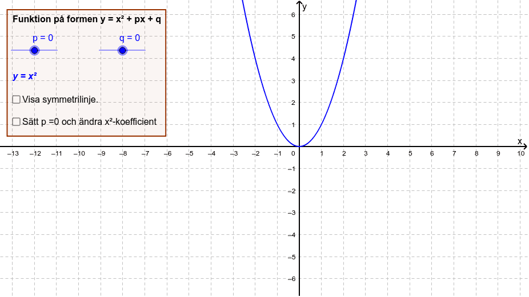Click the y-axis label −3
The height and width of the screenshot is (297, 529).
click(291, 213)
